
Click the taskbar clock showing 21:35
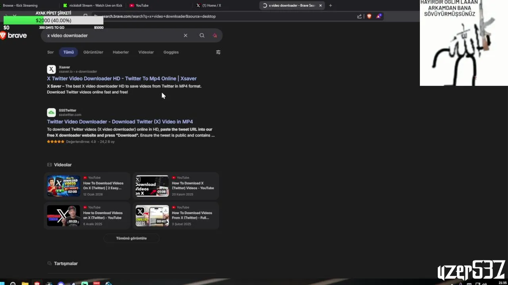pos(502,283)
